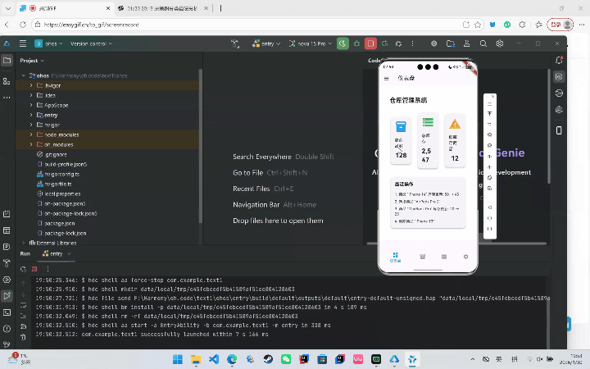Click emulator home circle in floating toolbar

pos(489,218)
